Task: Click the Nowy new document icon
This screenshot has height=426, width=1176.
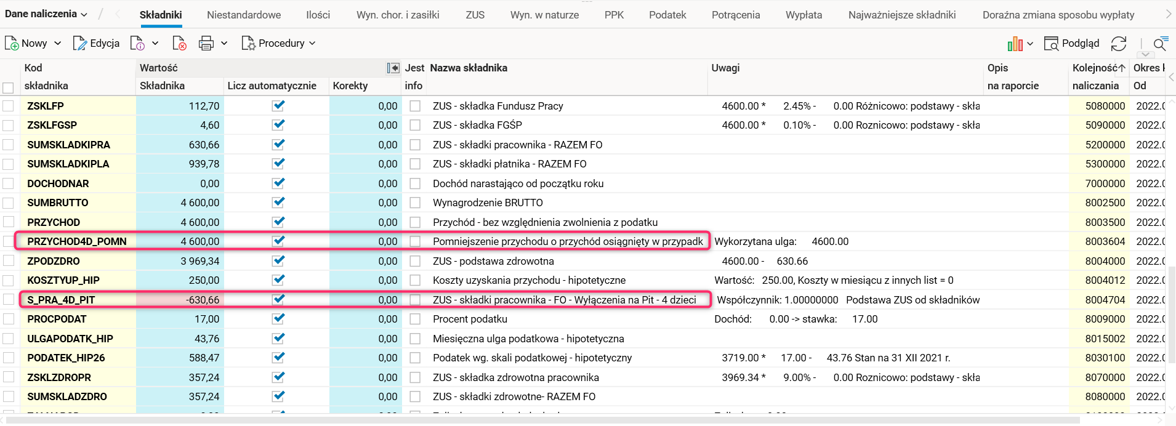Action: 12,43
